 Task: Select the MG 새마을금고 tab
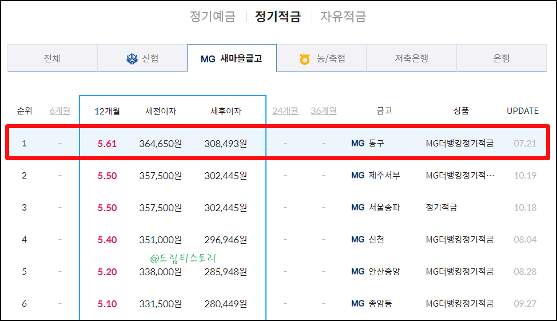[232, 58]
